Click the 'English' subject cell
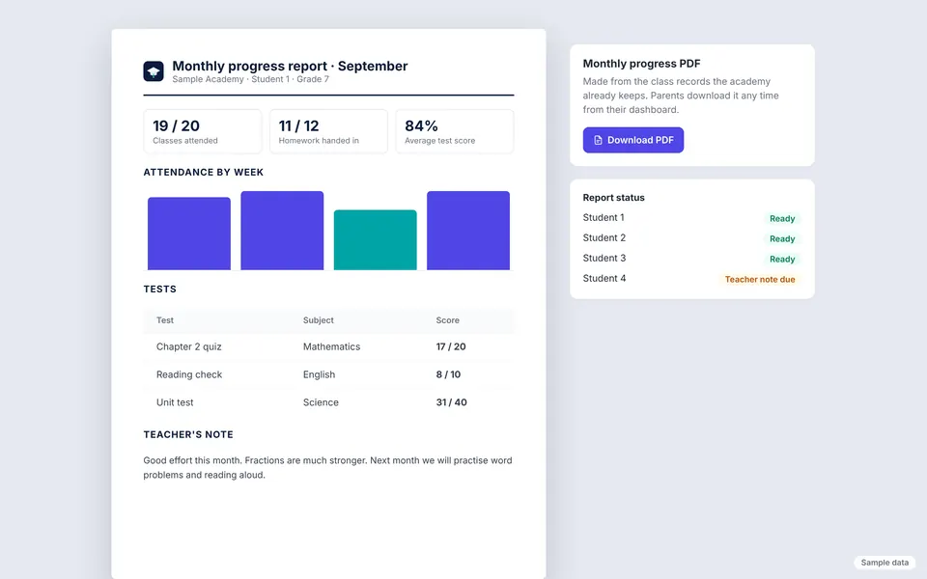 [x=320, y=374]
